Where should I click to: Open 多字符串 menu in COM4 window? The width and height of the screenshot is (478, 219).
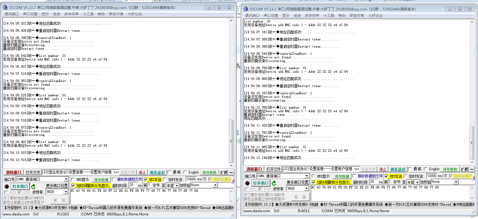tap(312, 16)
